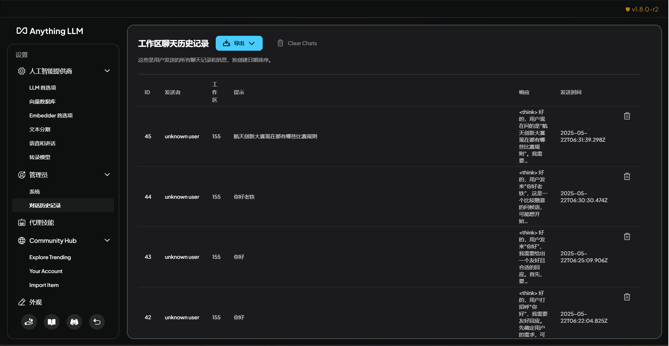Click the trash icon in Clear Chats
Screen dimensions: 669x346
click(x=280, y=43)
